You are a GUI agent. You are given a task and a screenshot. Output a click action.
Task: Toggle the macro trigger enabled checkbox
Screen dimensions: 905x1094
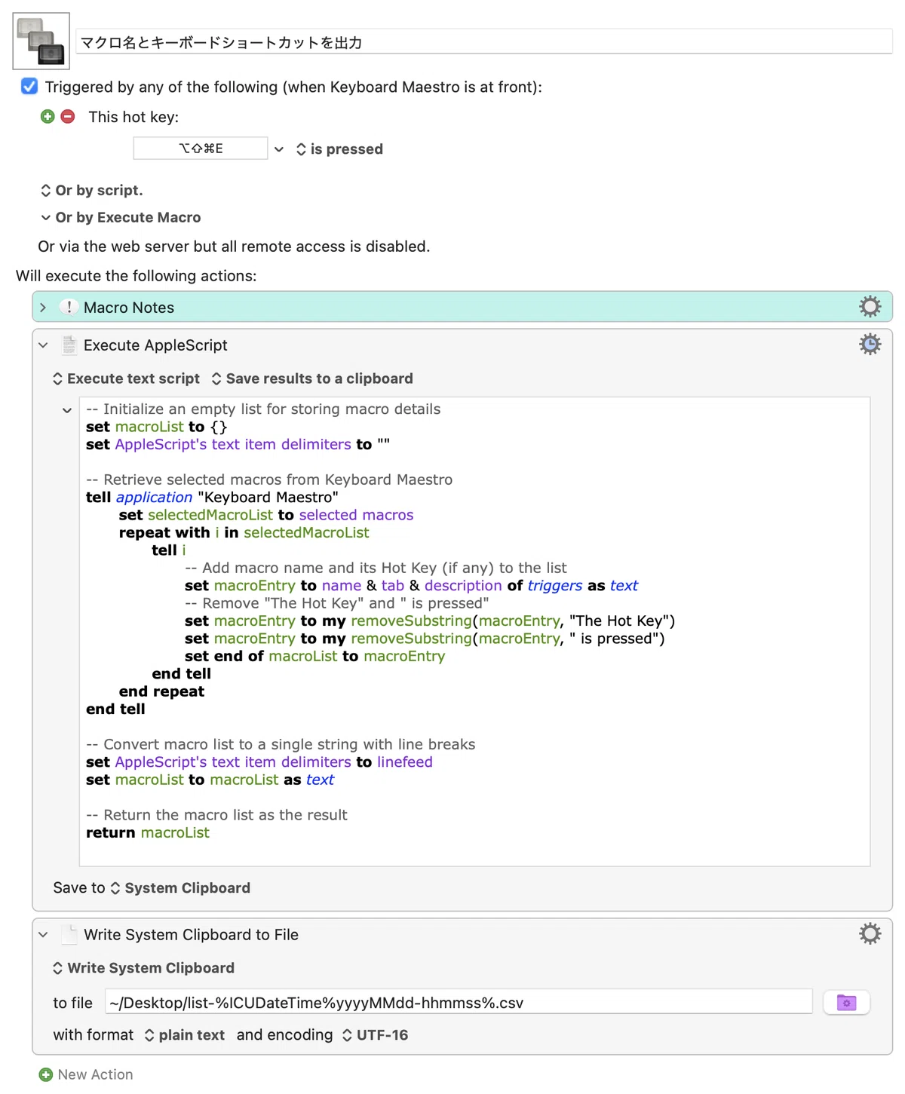click(29, 86)
